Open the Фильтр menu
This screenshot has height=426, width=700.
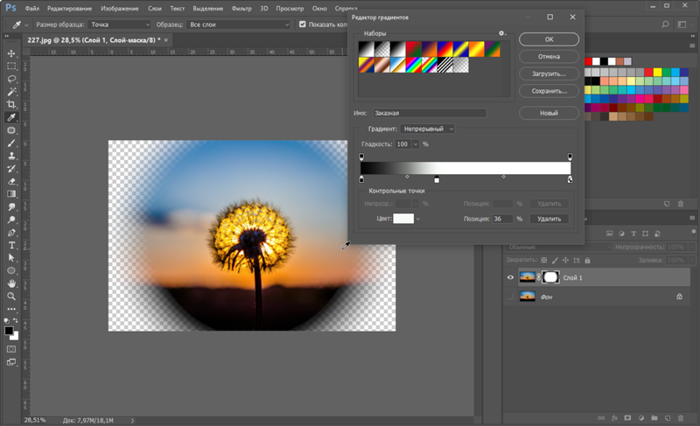tap(241, 7)
